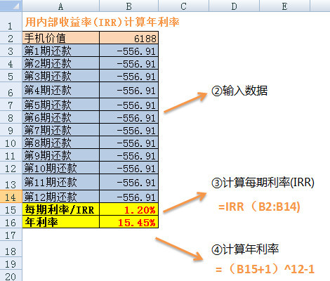The image size is (330, 281).
Task: Select row 15 header
Action: pyautogui.click(x=11, y=209)
